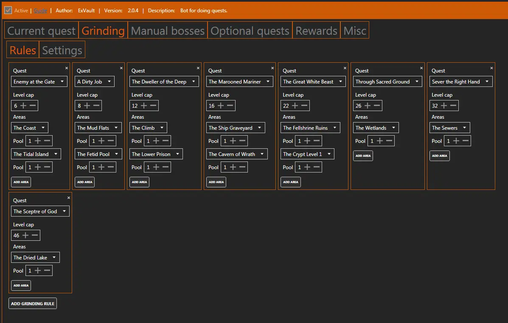Remove the Dweller of the Deep rule
This screenshot has width=508, height=323.
pyautogui.click(x=198, y=68)
